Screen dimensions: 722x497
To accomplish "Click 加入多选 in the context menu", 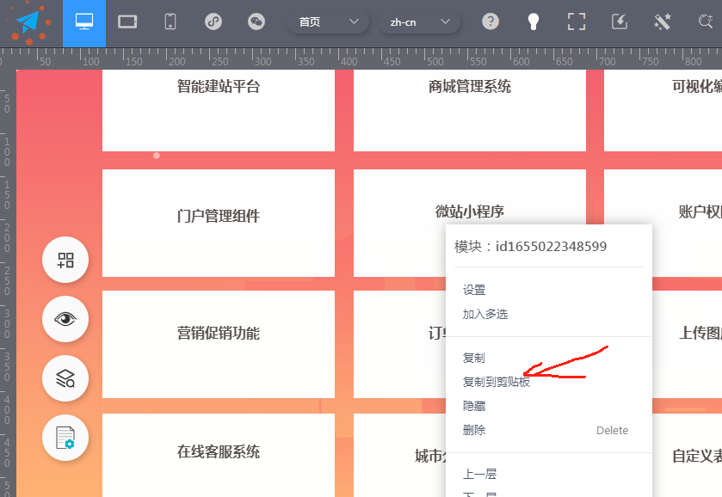I will coord(485,315).
